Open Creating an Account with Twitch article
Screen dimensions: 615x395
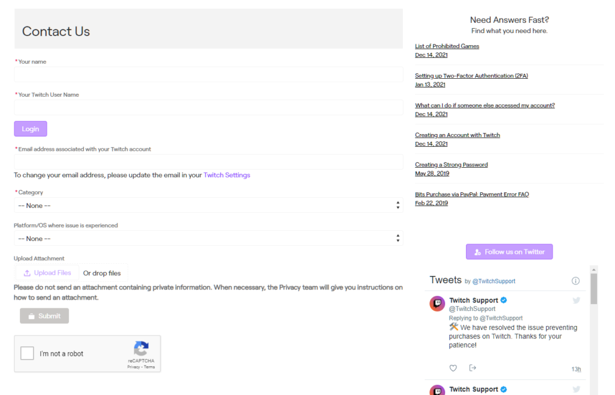coord(457,135)
